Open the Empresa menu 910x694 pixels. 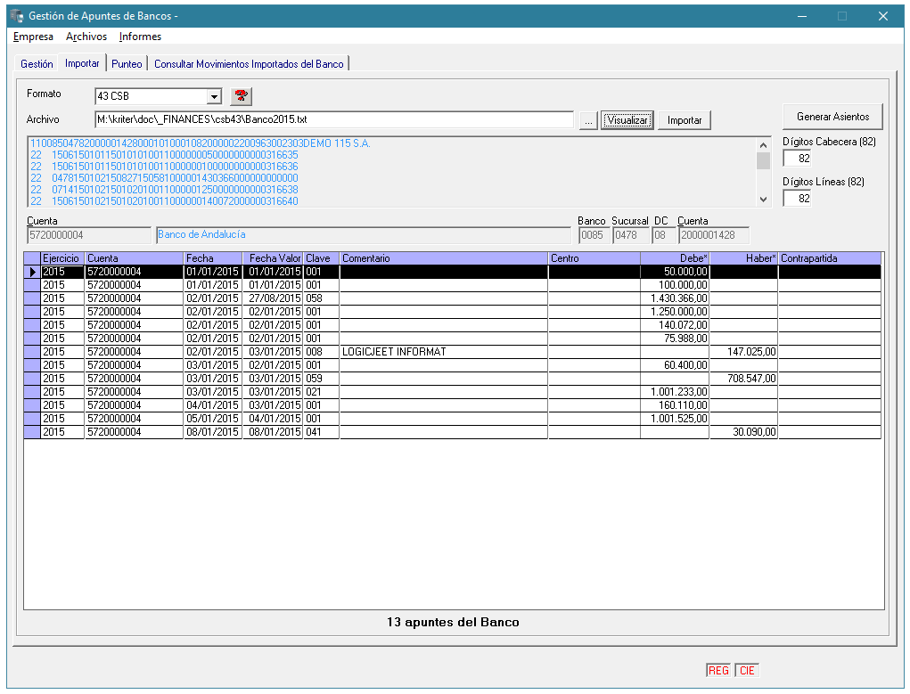33,37
